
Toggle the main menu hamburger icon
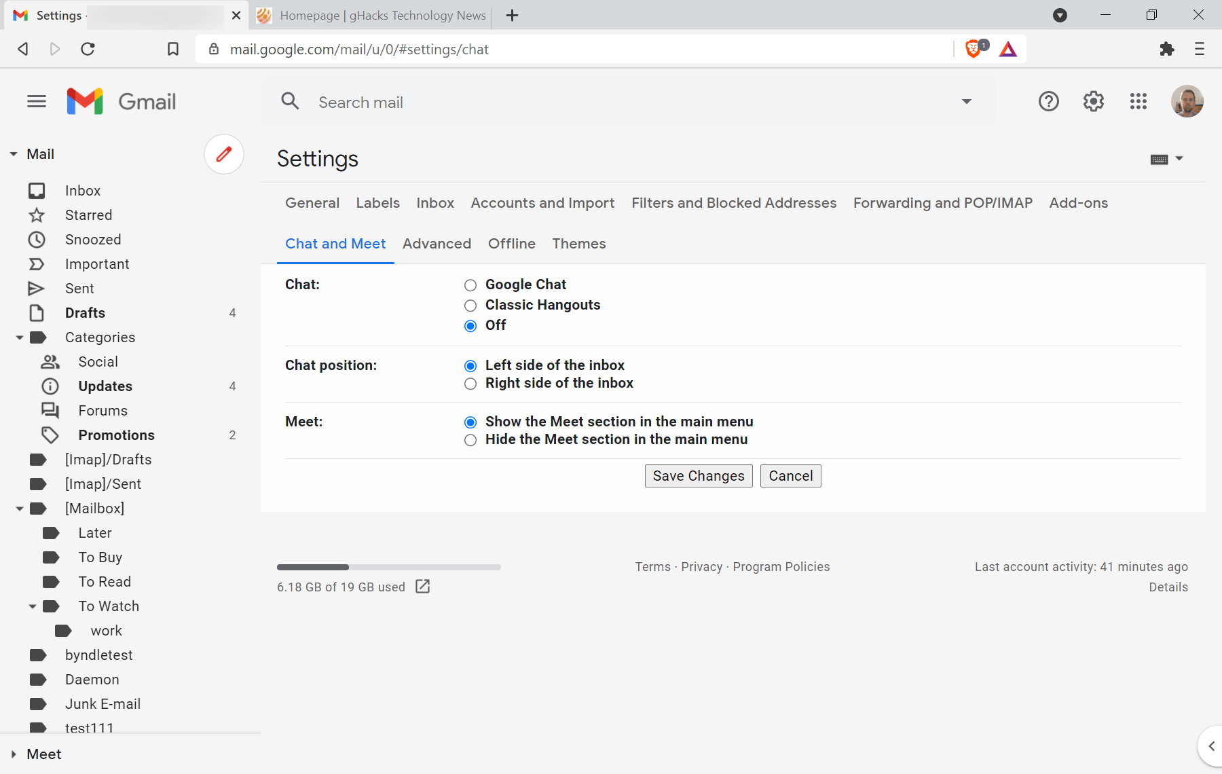pos(37,102)
